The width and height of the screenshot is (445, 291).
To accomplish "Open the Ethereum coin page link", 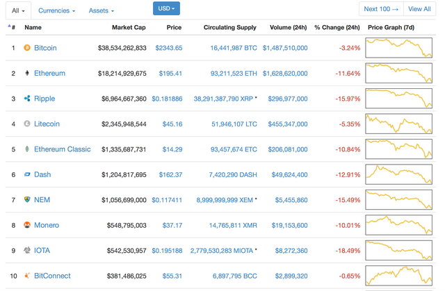I will 49,73.
